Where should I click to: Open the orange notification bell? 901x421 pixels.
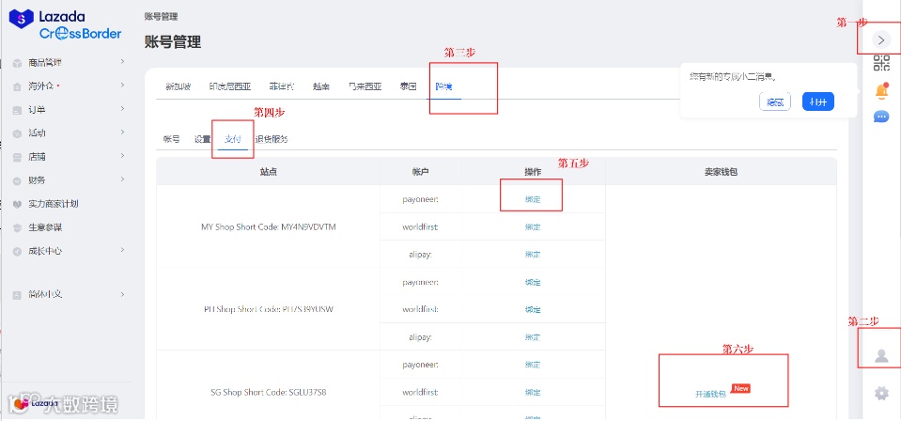click(881, 90)
